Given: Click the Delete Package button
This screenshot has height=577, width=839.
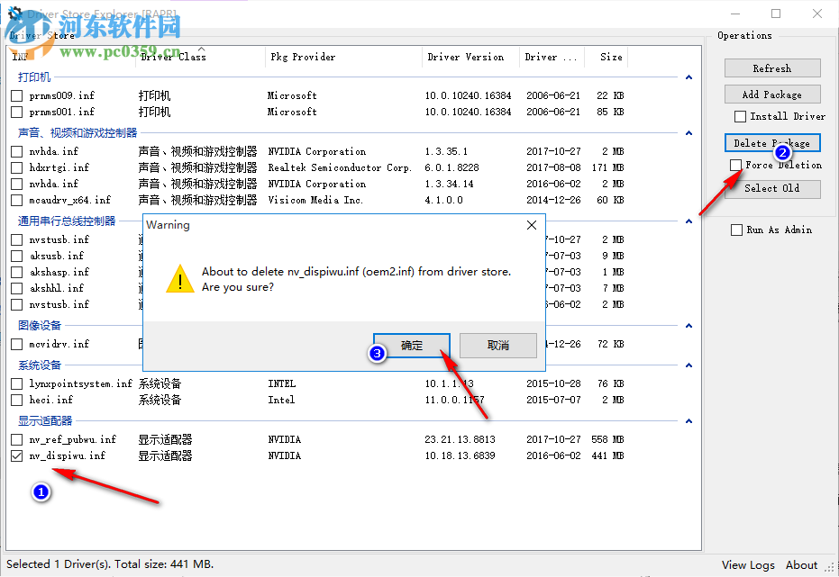Looking at the screenshot, I should pos(771,142).
